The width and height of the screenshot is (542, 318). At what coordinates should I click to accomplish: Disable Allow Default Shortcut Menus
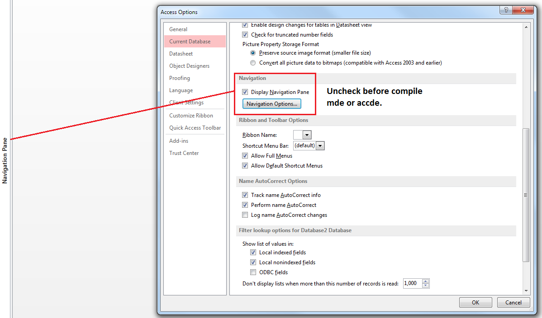[x=245, y=166]
